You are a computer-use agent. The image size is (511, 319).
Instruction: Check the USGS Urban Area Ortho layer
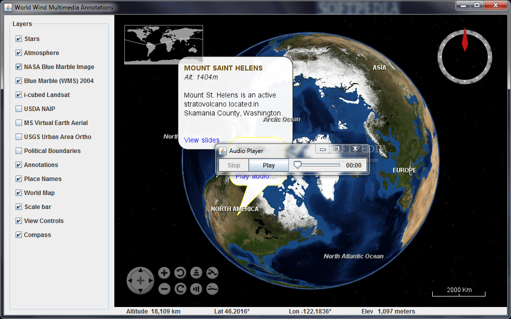point(19,137)
